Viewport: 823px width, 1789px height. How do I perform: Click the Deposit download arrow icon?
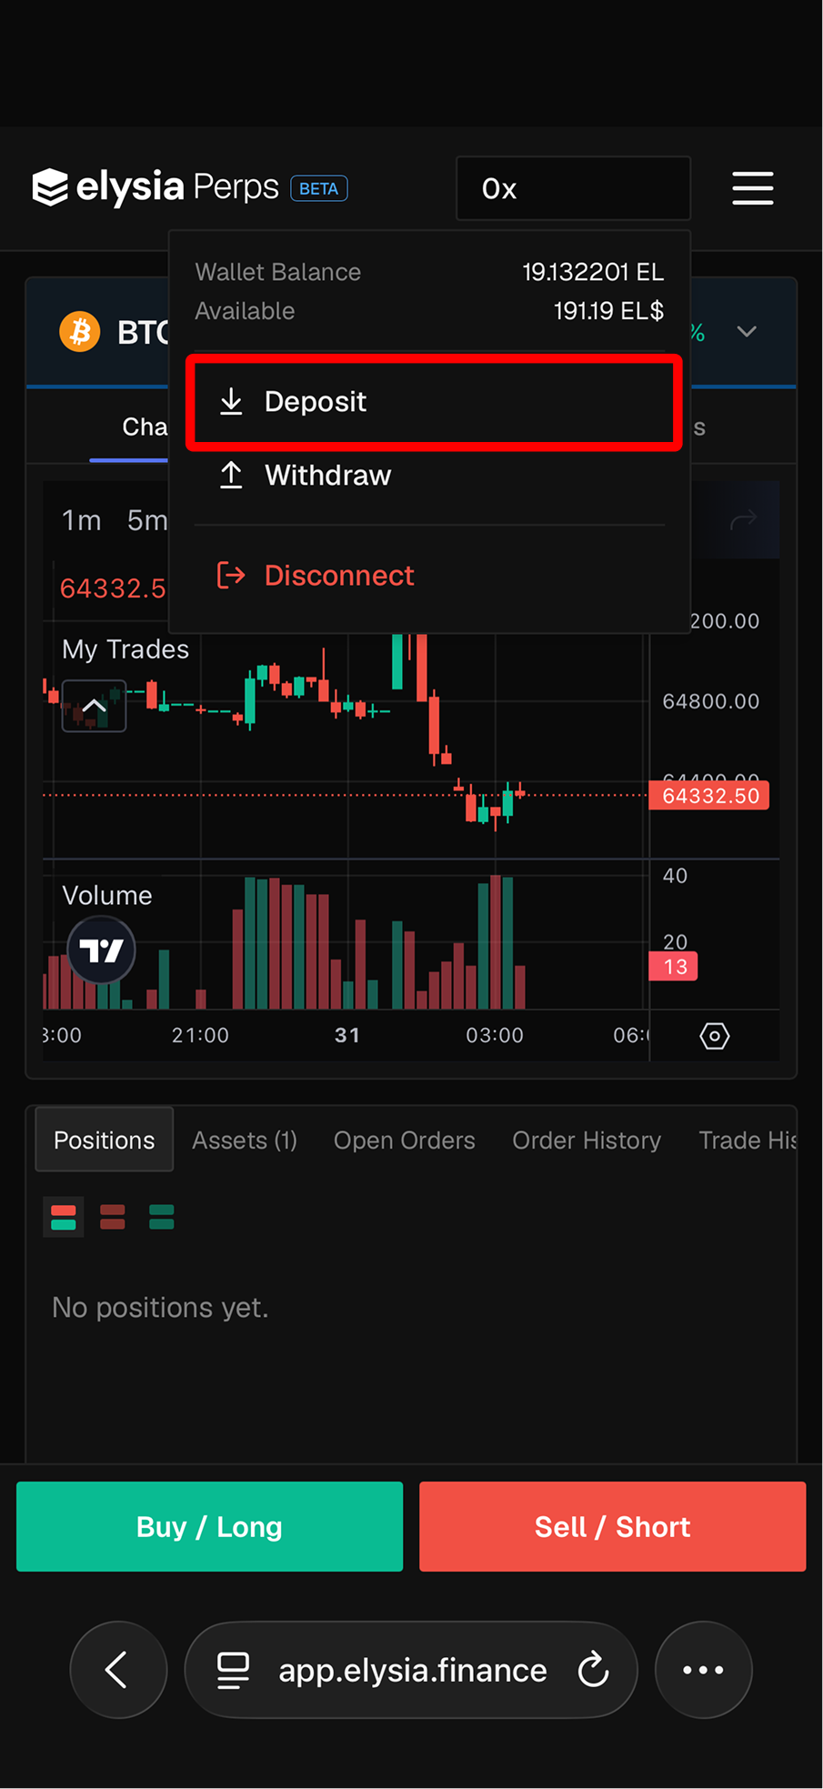click(x=231, y=401)
